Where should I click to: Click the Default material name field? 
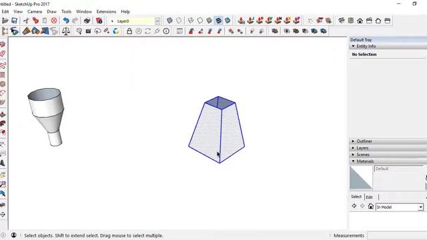pyautogui.click(x=399, y=169)
